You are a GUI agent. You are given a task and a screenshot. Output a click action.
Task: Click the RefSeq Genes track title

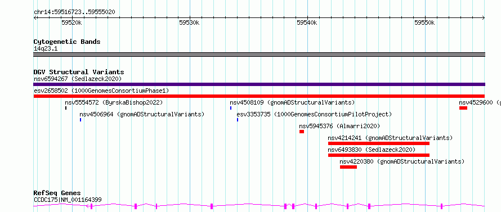tap(57, 193)
